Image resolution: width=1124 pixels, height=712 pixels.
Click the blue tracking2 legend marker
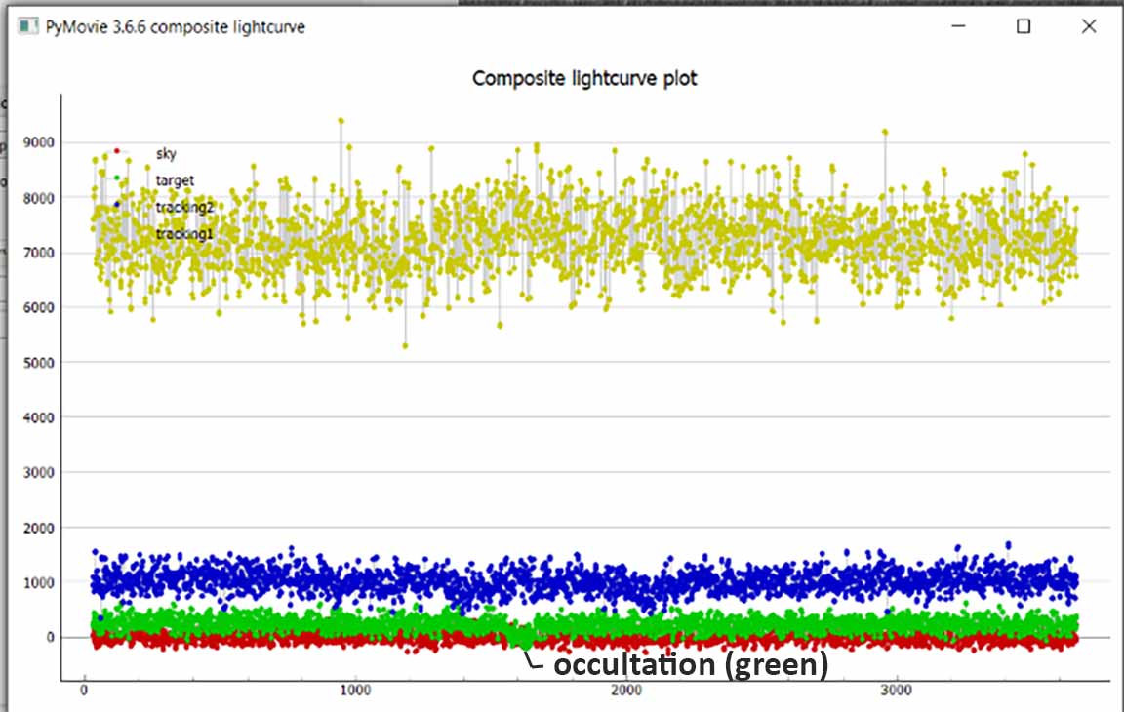[117, 205]
